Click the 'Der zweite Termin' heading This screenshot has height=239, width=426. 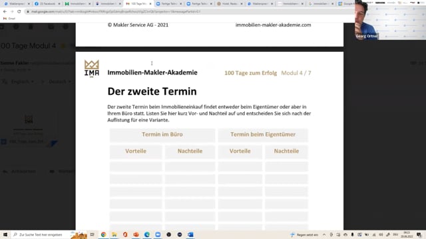[x=152, y=92]
